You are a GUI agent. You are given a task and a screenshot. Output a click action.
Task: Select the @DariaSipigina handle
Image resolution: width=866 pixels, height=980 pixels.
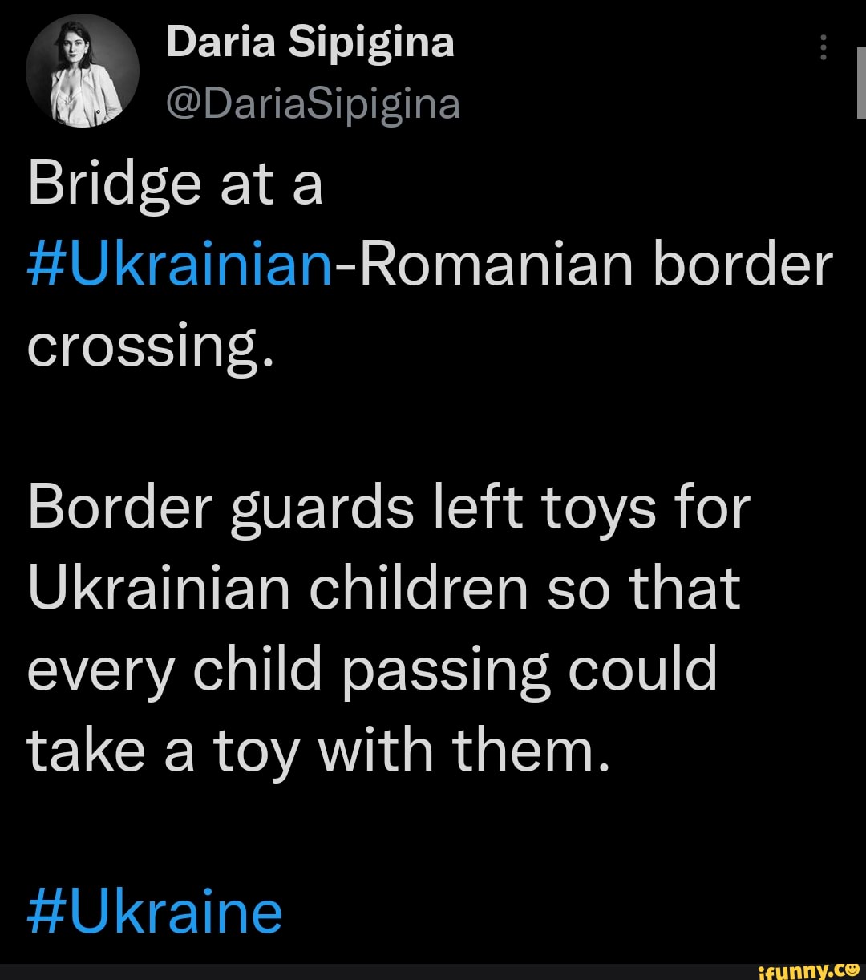click(313, 103)
